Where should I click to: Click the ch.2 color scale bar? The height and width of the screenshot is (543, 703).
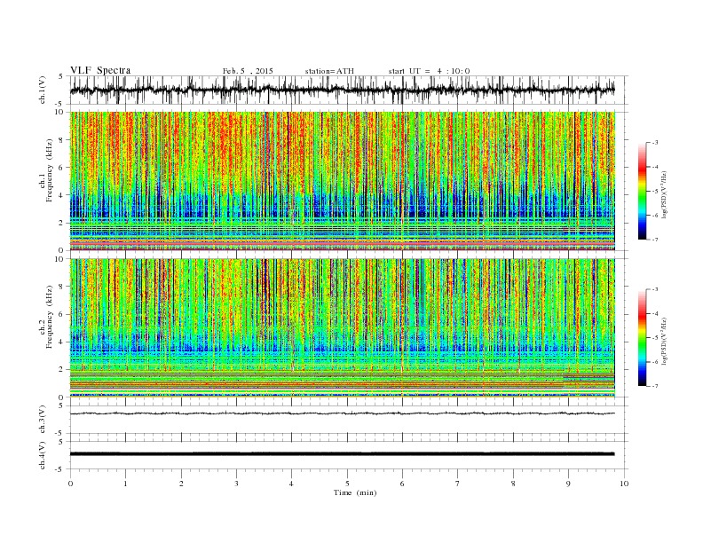[642, 338]
